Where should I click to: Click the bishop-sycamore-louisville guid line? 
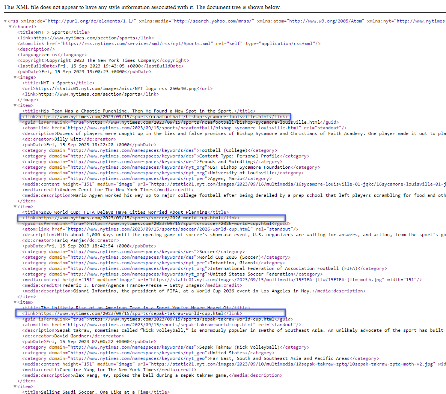tap(181, 123)
